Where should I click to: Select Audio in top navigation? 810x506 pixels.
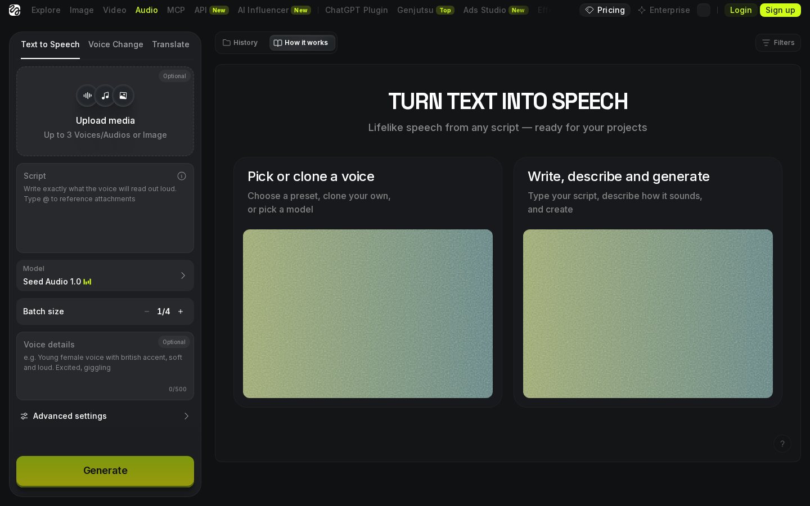coord(147,10)
